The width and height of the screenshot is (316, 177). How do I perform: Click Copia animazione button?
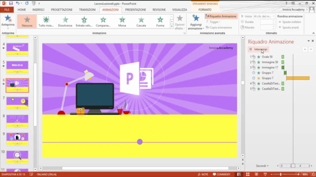pos(219,28)
